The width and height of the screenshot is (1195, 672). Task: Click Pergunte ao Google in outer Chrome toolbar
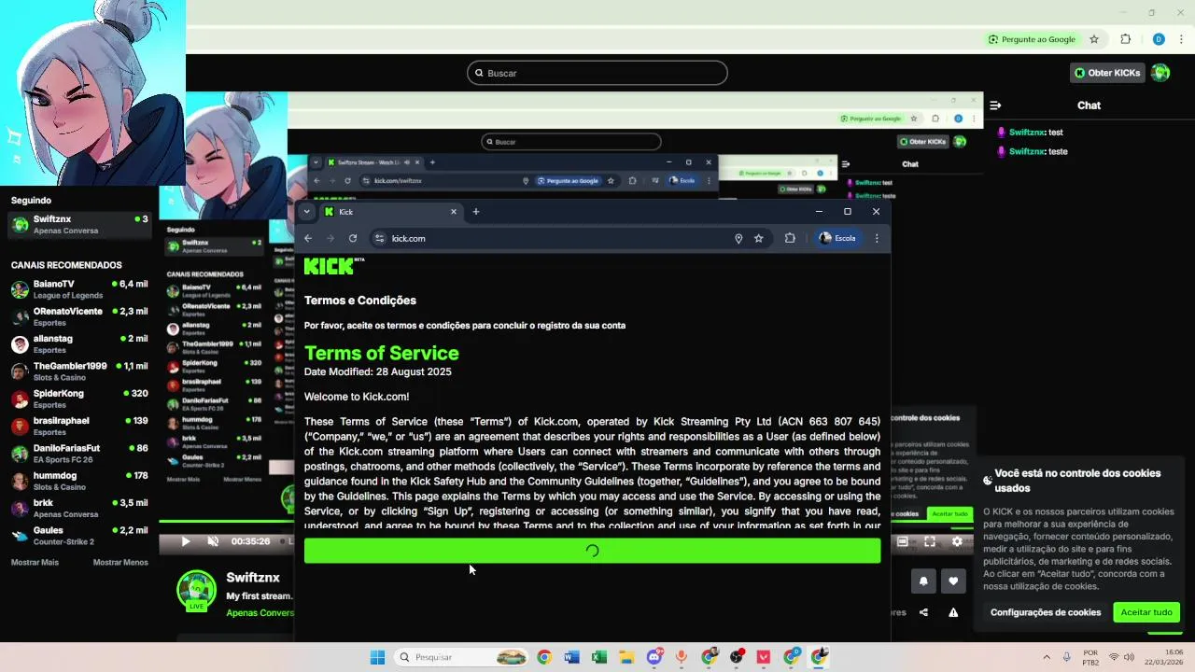1033,39
